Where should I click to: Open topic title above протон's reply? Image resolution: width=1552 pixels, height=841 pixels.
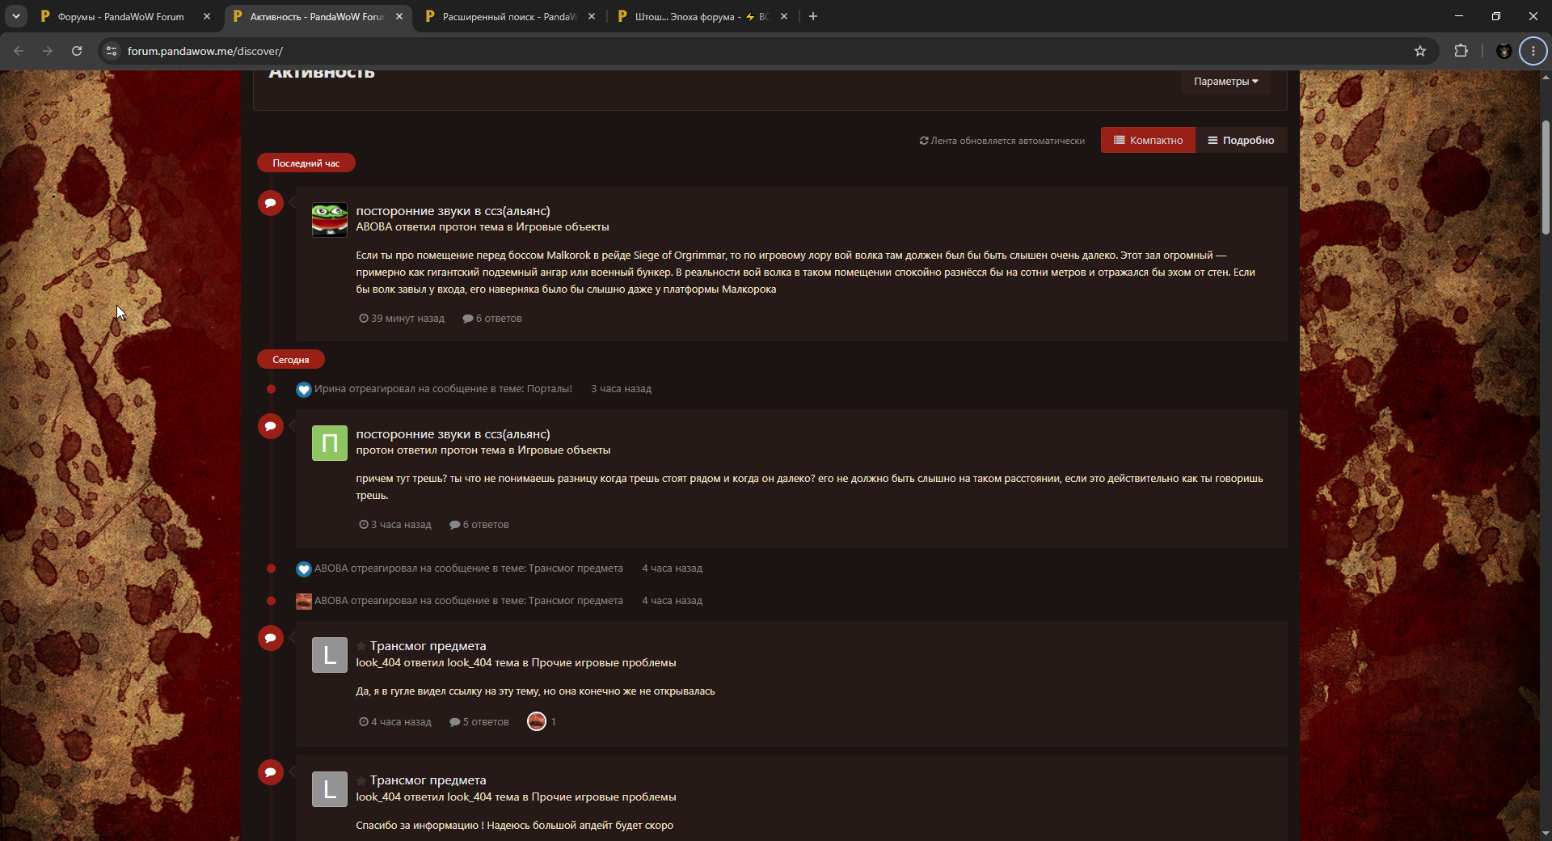click(x=453, y=434)
